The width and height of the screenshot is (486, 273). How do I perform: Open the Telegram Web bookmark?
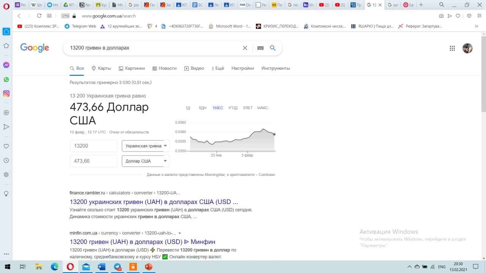click(x=80, y=26)
